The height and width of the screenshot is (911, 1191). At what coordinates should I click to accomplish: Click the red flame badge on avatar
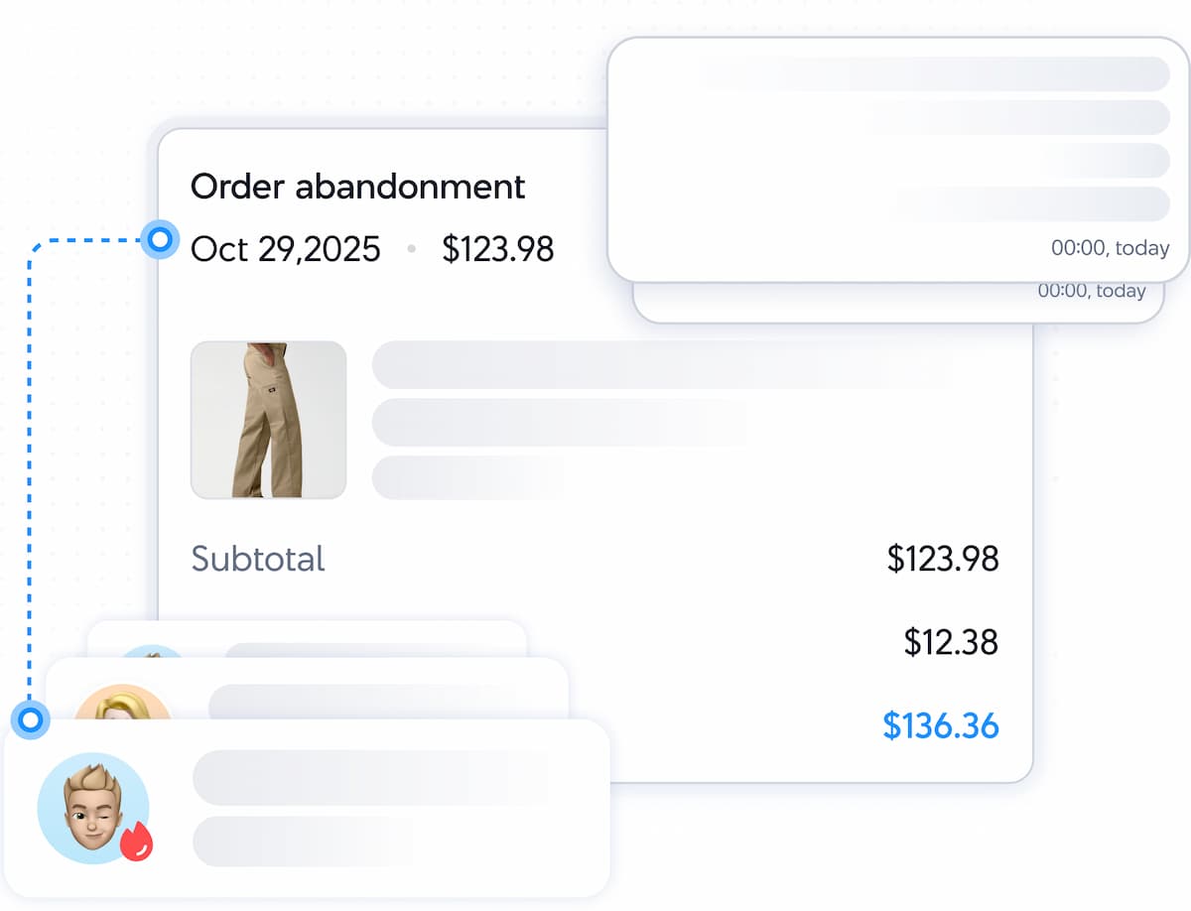coord(137,843)
